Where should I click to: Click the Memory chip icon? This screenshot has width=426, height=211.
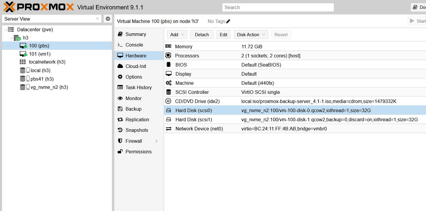pos(168,46)
